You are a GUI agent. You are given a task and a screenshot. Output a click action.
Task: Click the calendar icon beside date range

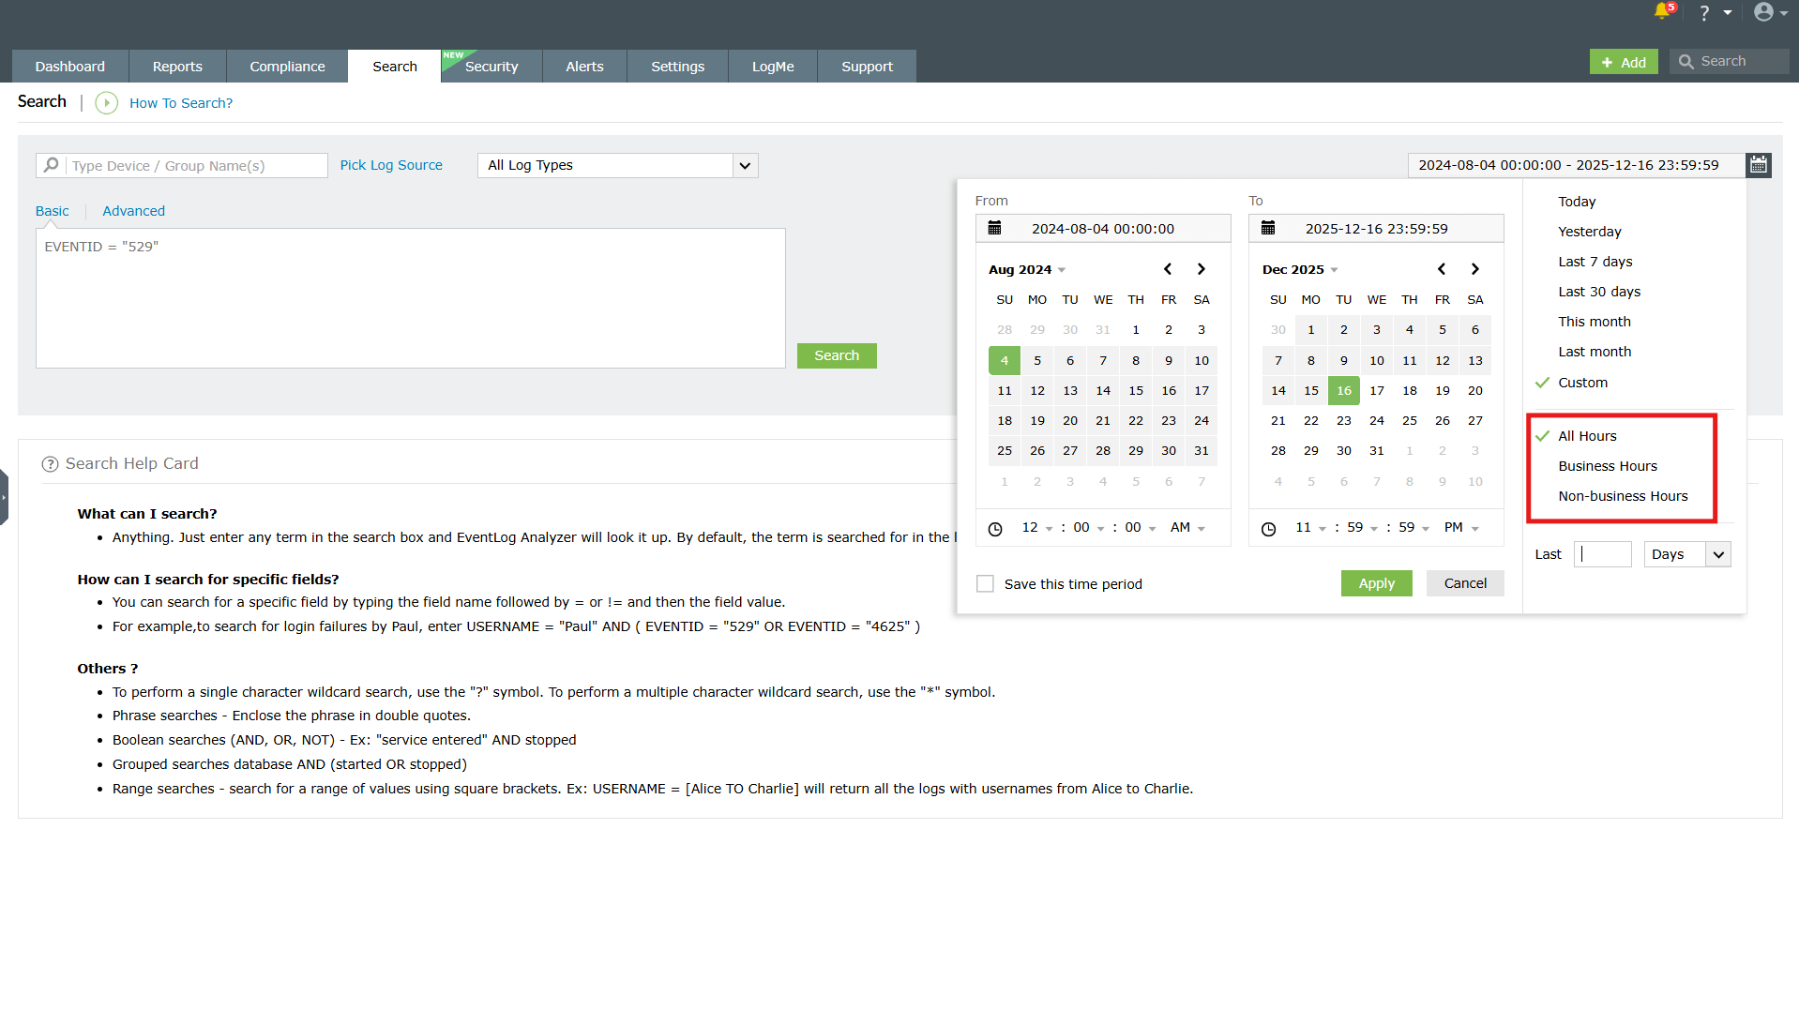tap(1759, 165)
